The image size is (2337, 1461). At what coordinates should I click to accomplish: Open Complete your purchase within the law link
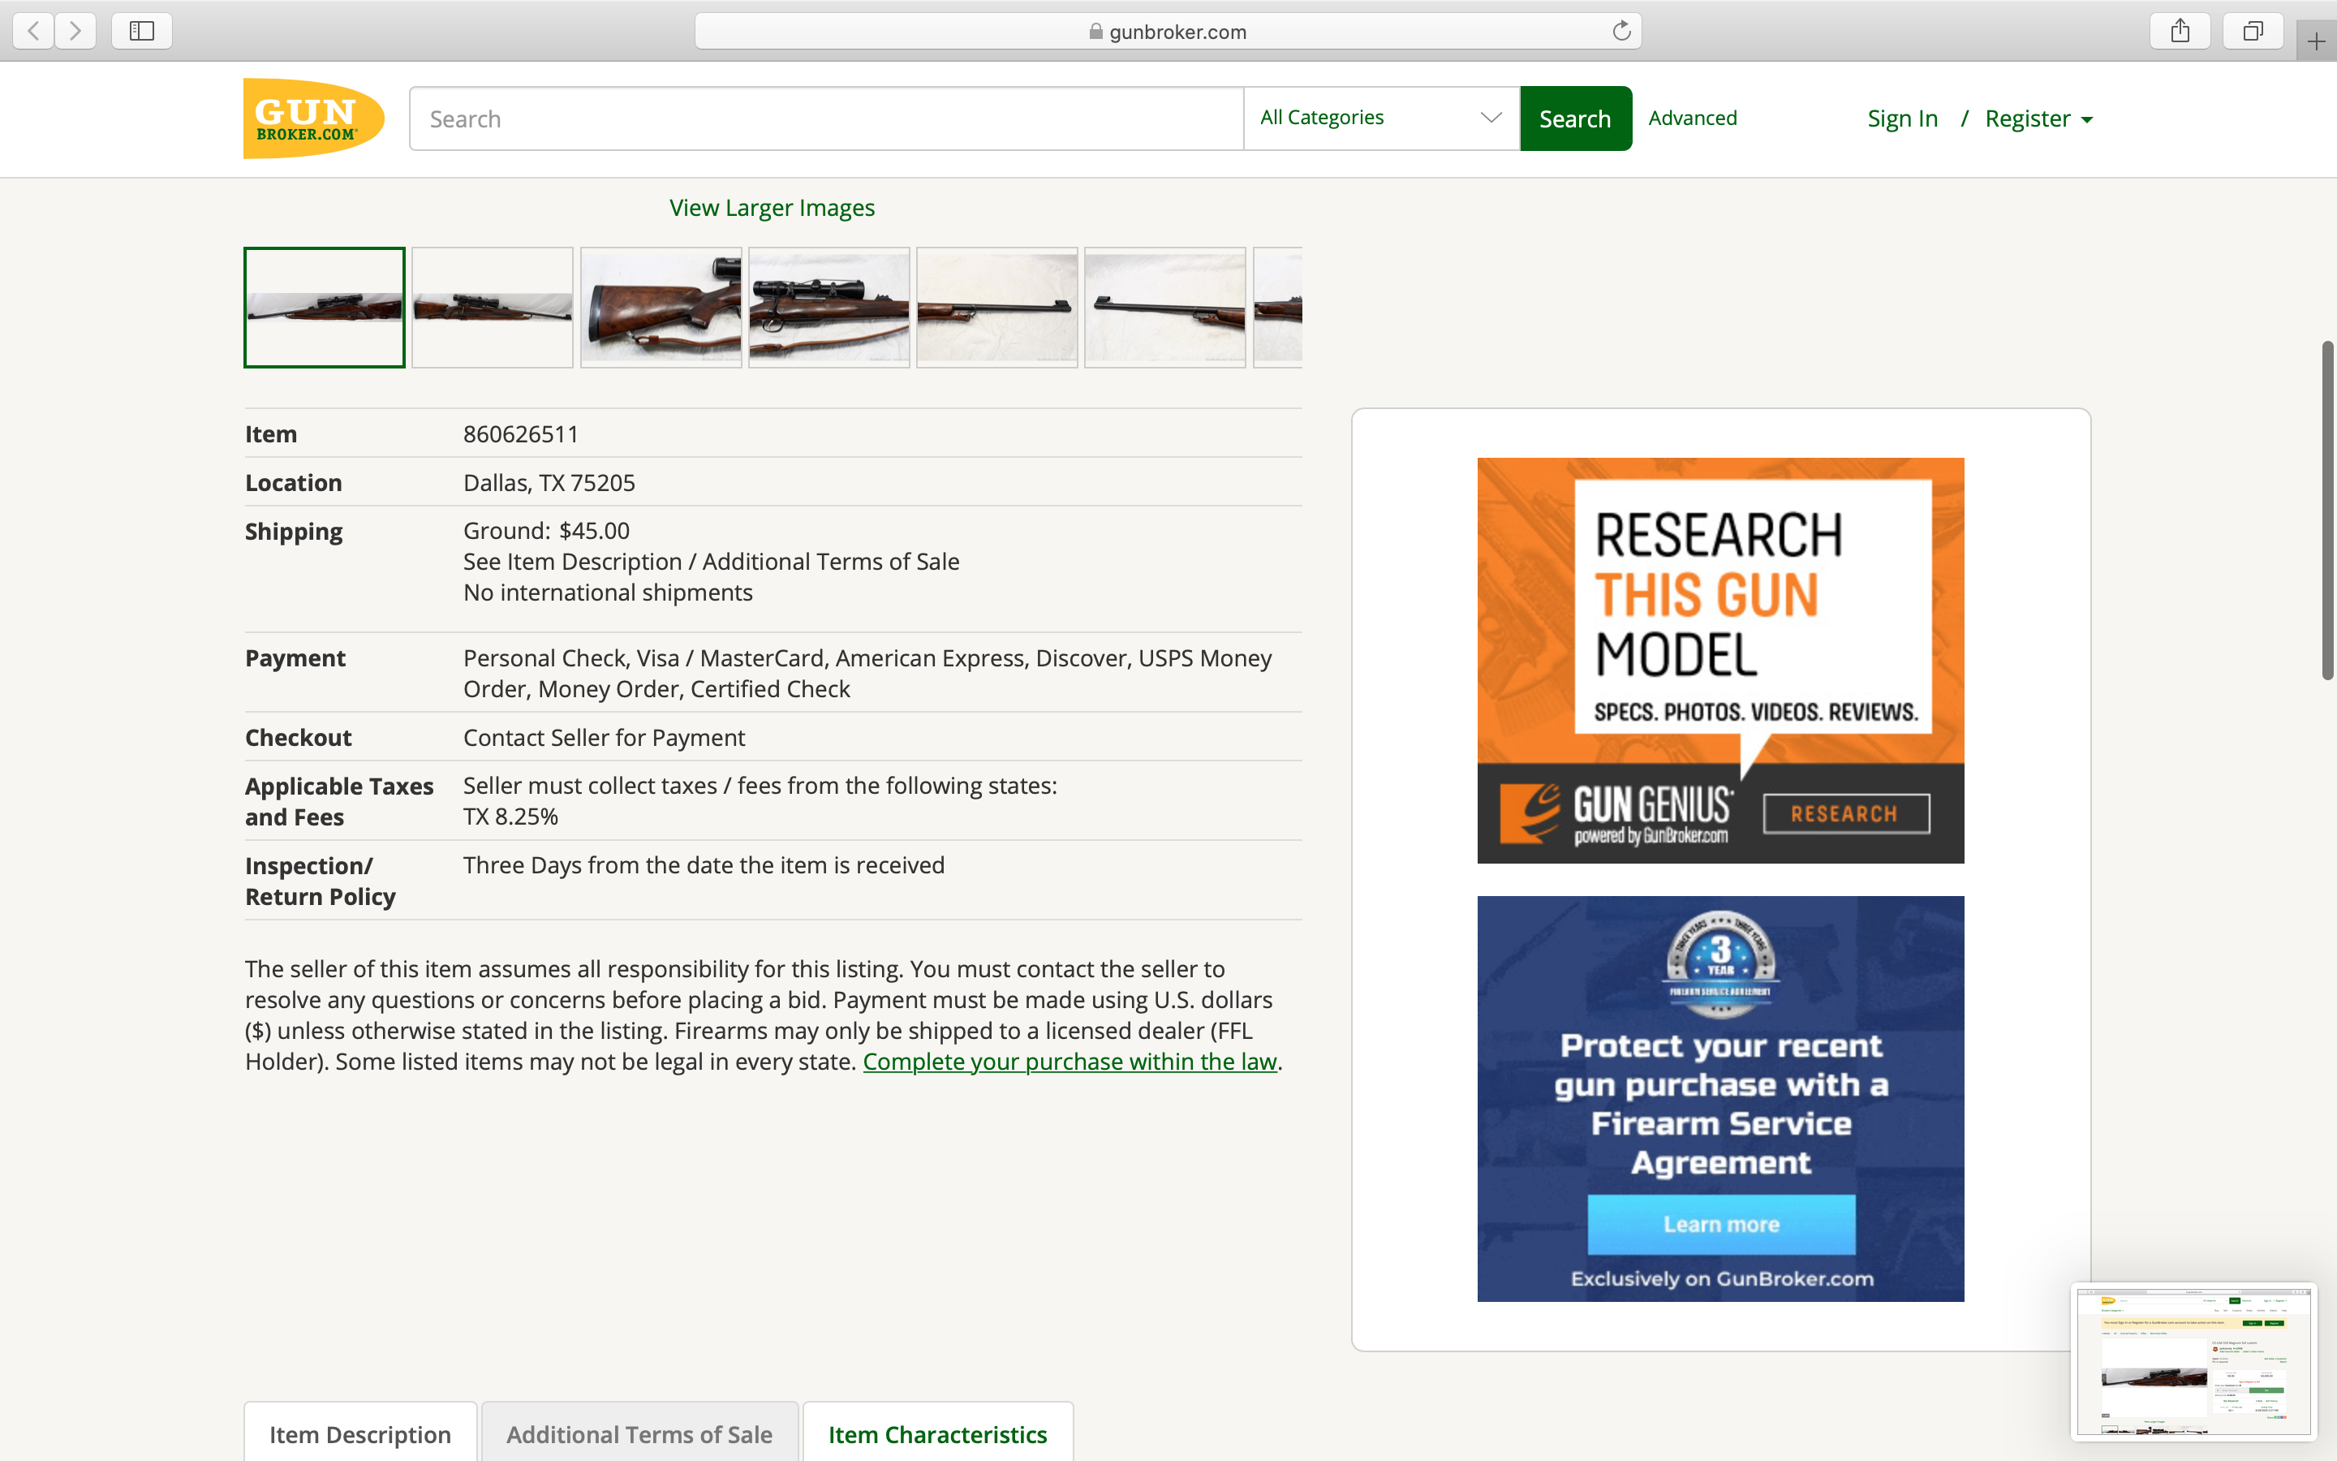(1069, 1061)
